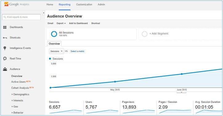223x116 pixels.
Task: Click the first chart data point
Action: [x=50, y=88]
